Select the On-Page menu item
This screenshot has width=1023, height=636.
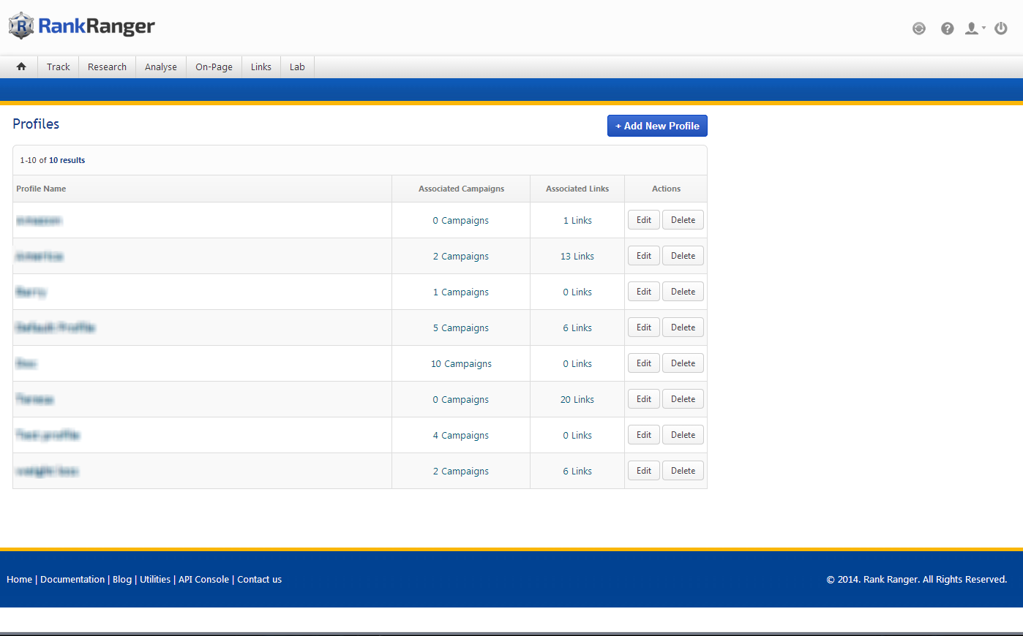pos(214,67)
